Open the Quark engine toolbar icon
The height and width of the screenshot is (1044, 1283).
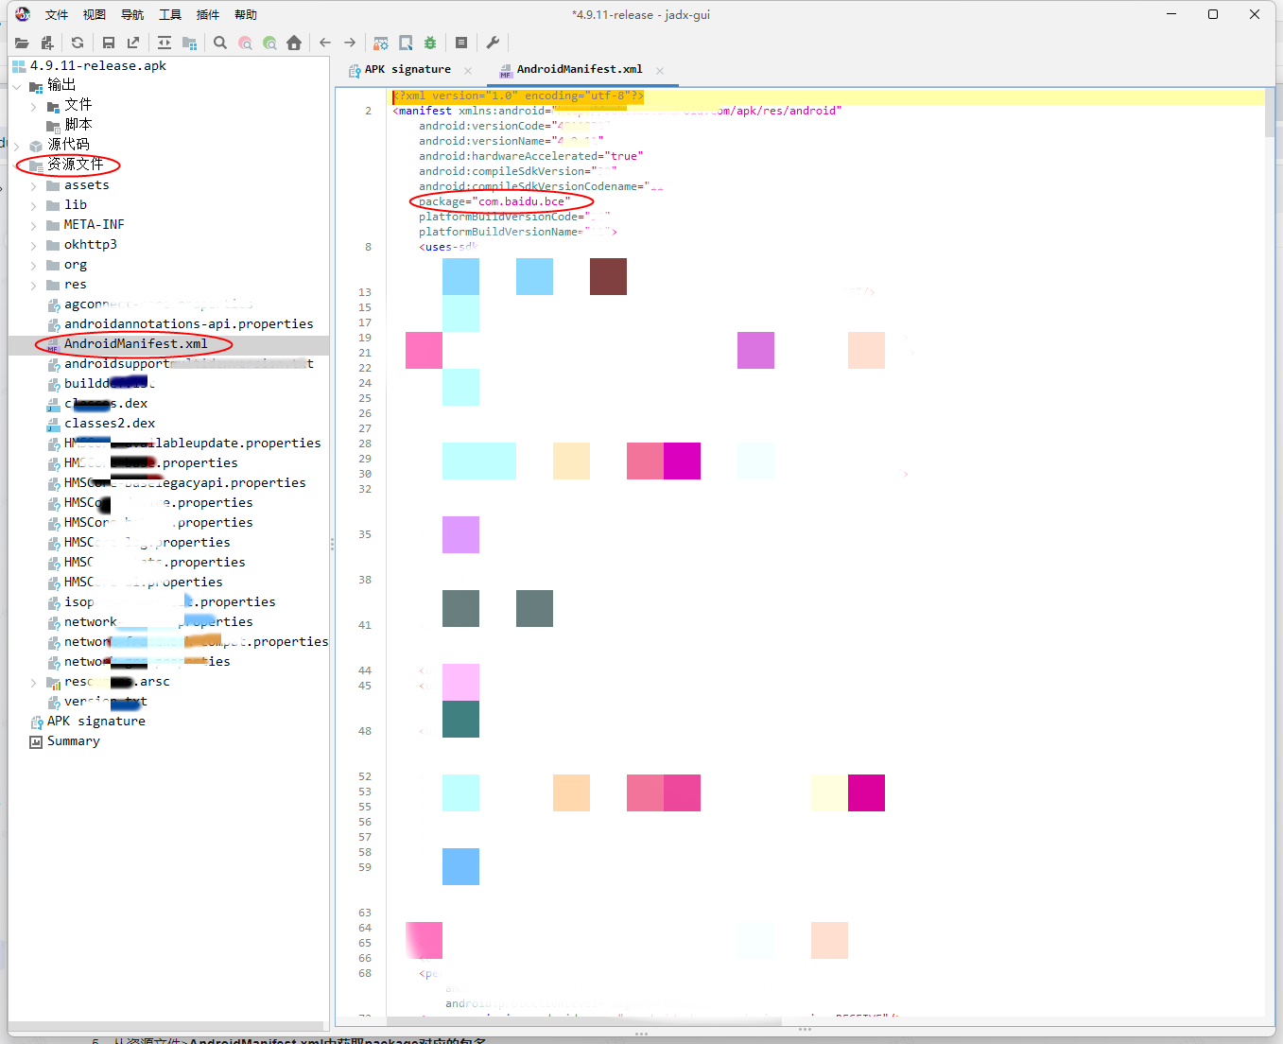(406, 43)
